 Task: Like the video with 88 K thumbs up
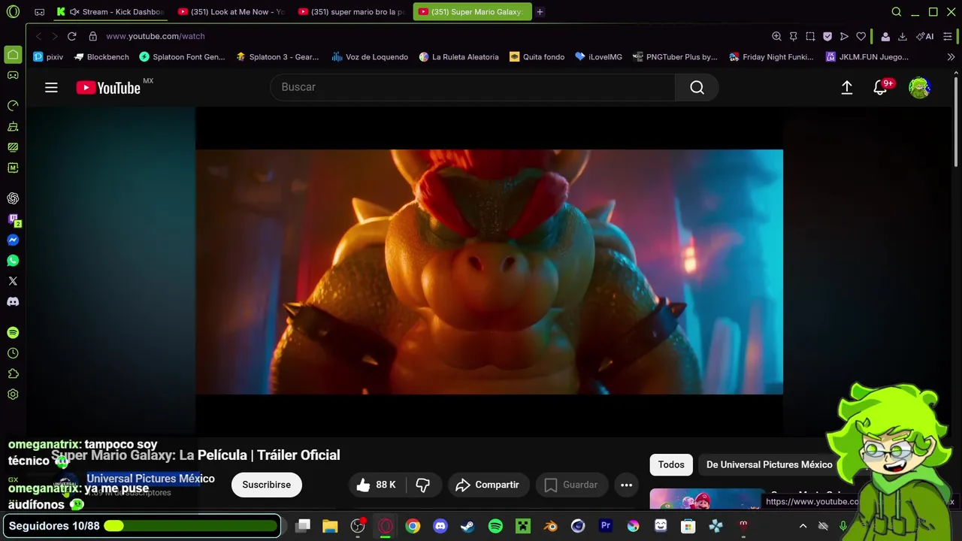click(377, 485)
